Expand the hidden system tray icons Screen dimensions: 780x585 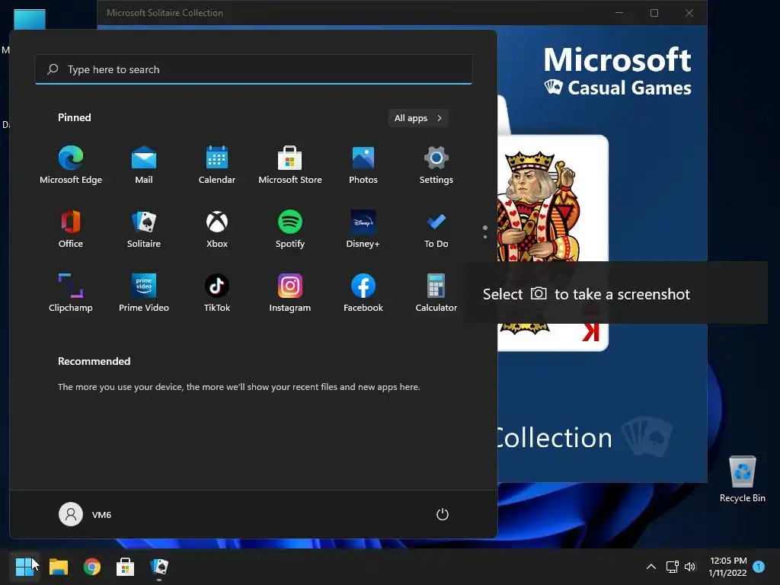(x=651, y=567)
